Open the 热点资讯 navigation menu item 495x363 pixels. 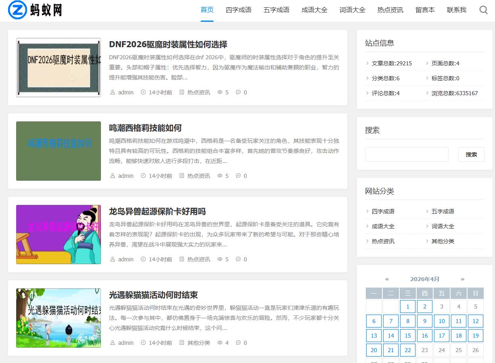[x=390, y=10]
